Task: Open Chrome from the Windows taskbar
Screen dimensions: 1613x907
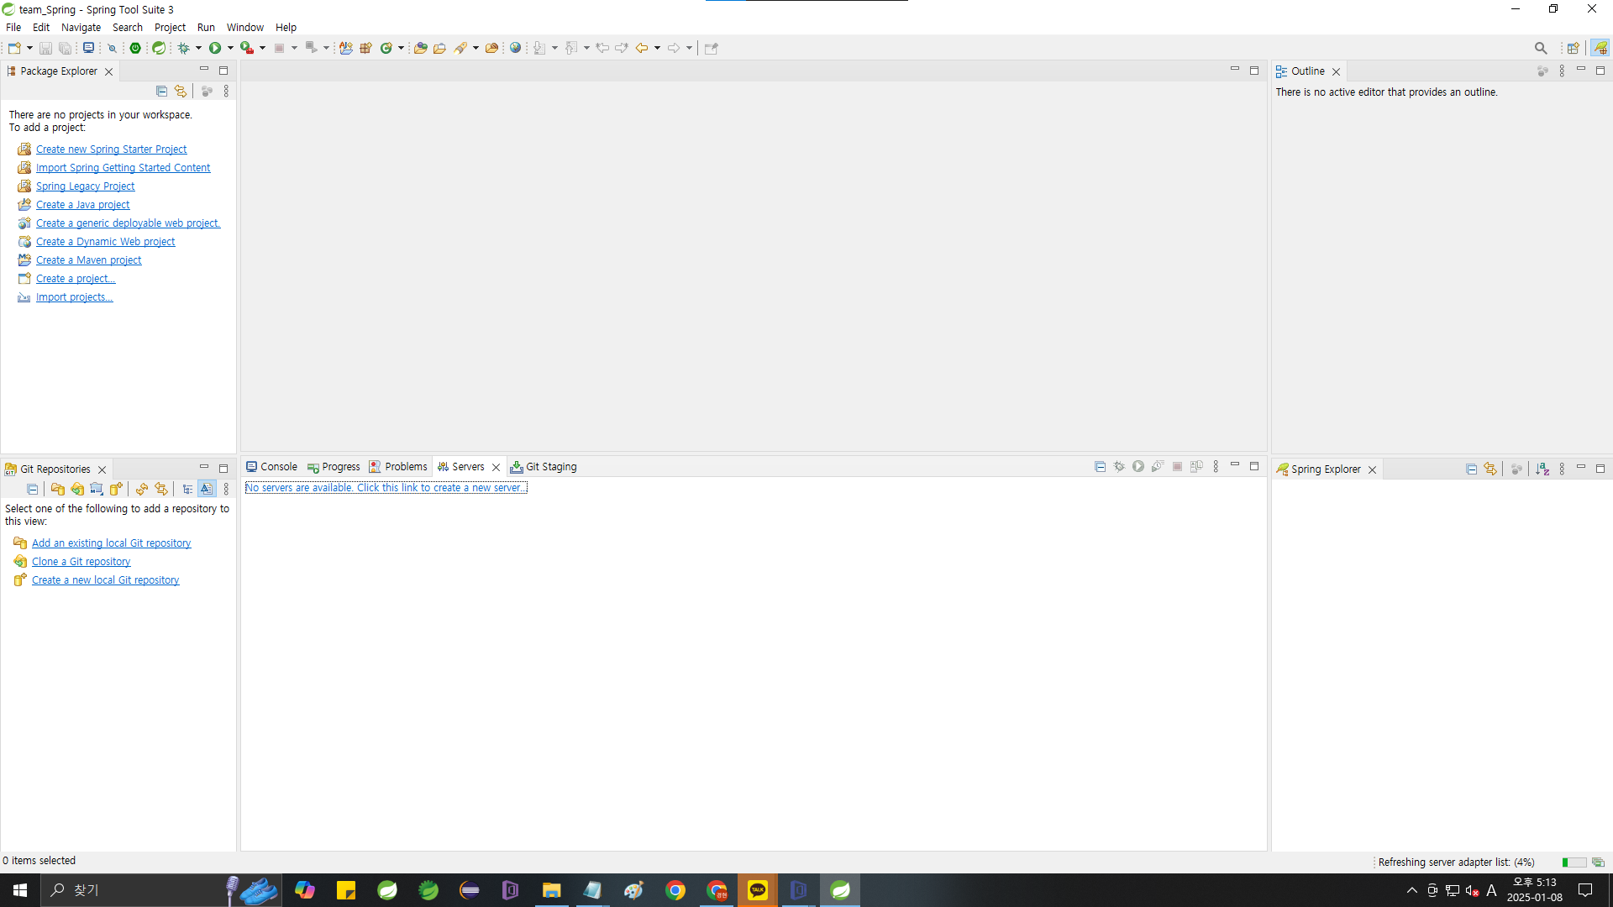Action: (675, 890)
